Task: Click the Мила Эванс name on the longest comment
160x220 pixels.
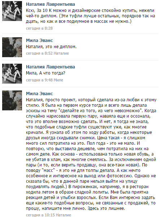Action: (39, 94)
